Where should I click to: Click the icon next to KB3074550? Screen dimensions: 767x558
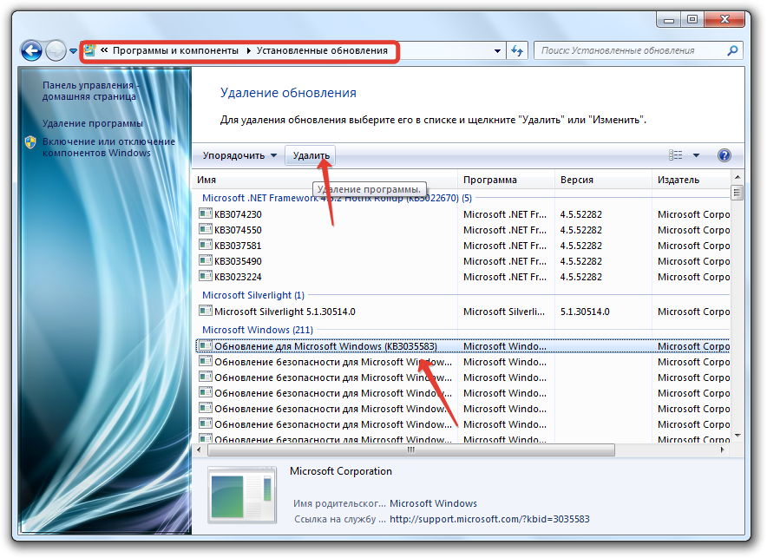(x=206, y=229)
